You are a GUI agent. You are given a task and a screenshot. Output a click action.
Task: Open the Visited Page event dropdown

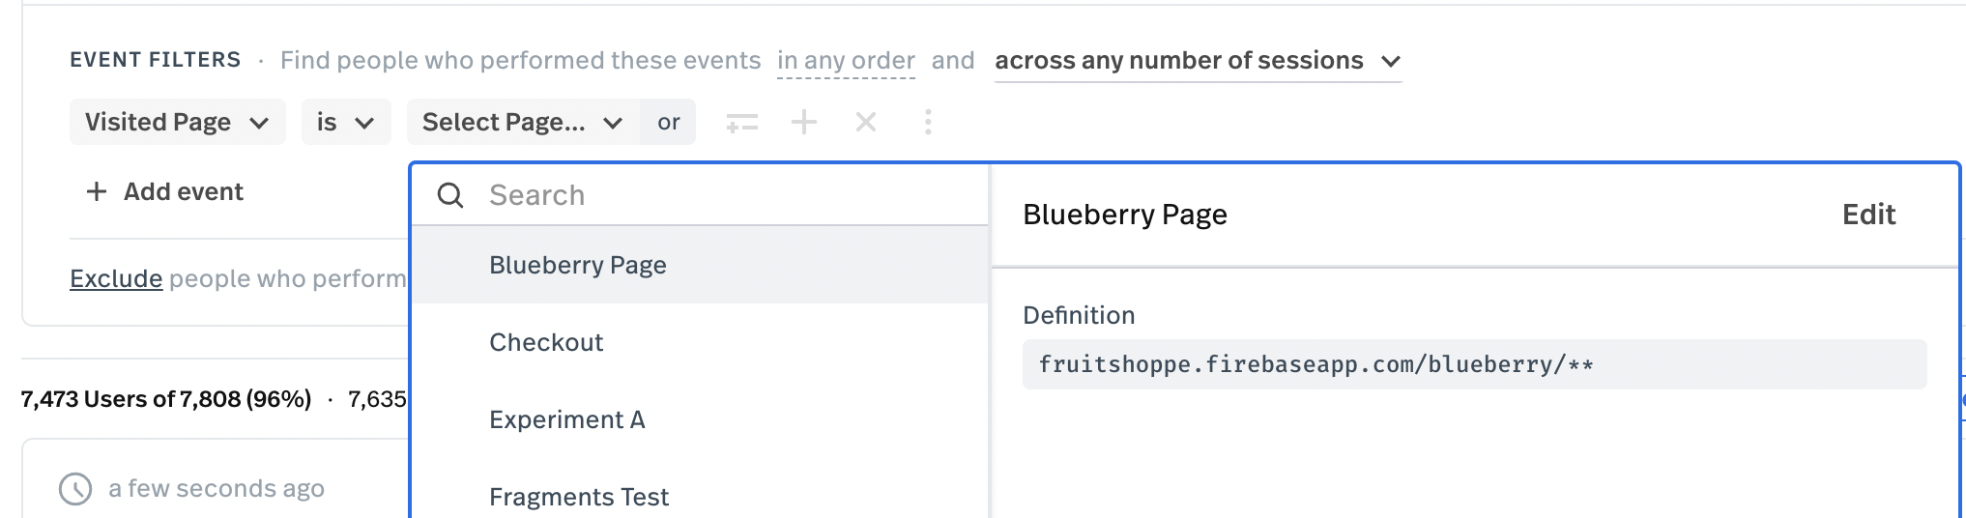click(178, 122)
